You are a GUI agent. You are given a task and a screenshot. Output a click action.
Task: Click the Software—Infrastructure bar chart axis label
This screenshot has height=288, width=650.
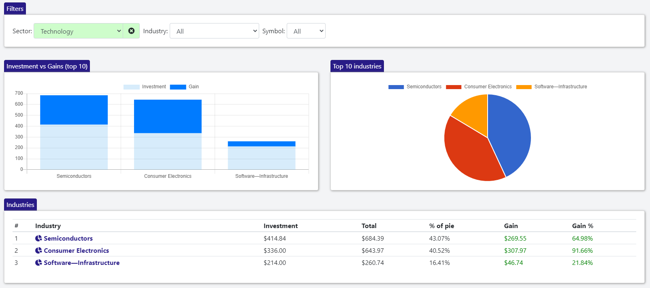pyautogui.click(x=262, y=176)
